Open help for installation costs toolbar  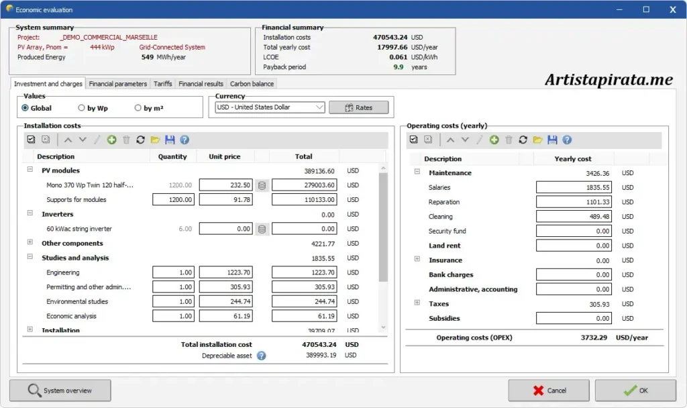[x=184, y=140]
